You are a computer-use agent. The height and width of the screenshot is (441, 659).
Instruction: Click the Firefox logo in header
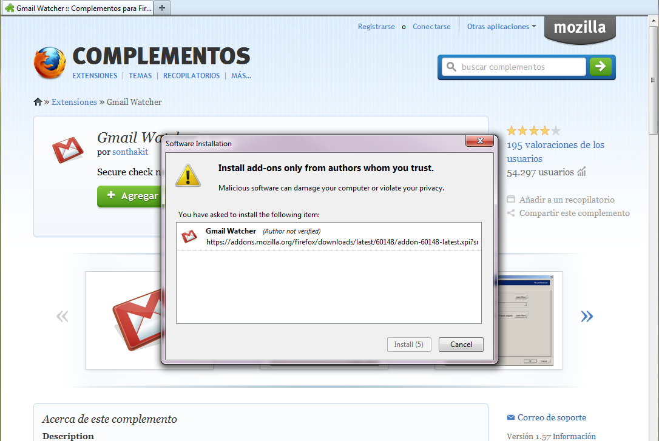pos(50,62)
